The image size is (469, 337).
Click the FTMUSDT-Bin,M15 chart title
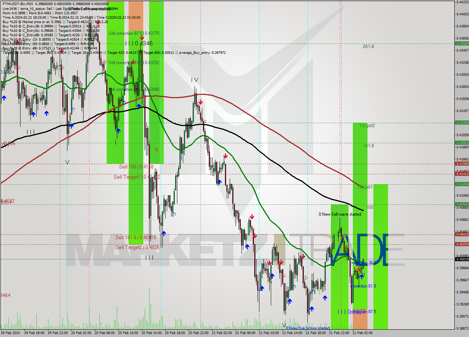18,3
